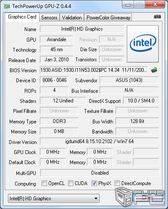
Task: Click the "Driver Version" label
Action: point(23,142)
